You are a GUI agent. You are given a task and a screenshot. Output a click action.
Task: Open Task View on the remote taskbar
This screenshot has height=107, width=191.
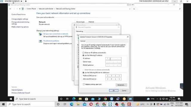point(67,99)
